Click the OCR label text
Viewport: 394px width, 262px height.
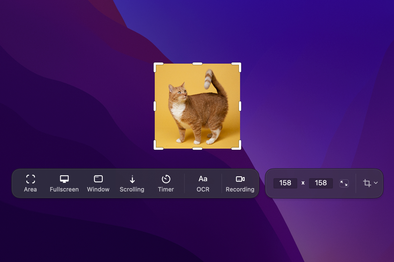[203, 189]
